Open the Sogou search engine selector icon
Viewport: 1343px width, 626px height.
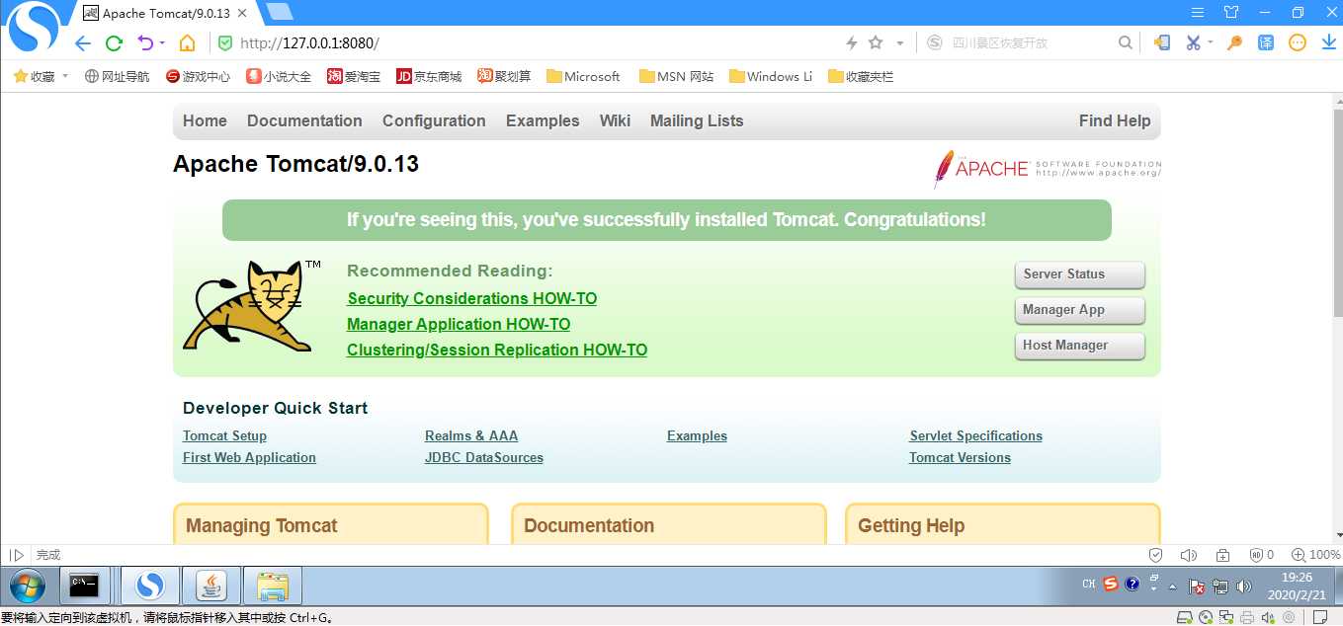(x=935, y=42)
